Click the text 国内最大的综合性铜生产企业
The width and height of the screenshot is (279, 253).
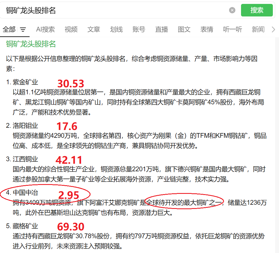pos(54,169)
